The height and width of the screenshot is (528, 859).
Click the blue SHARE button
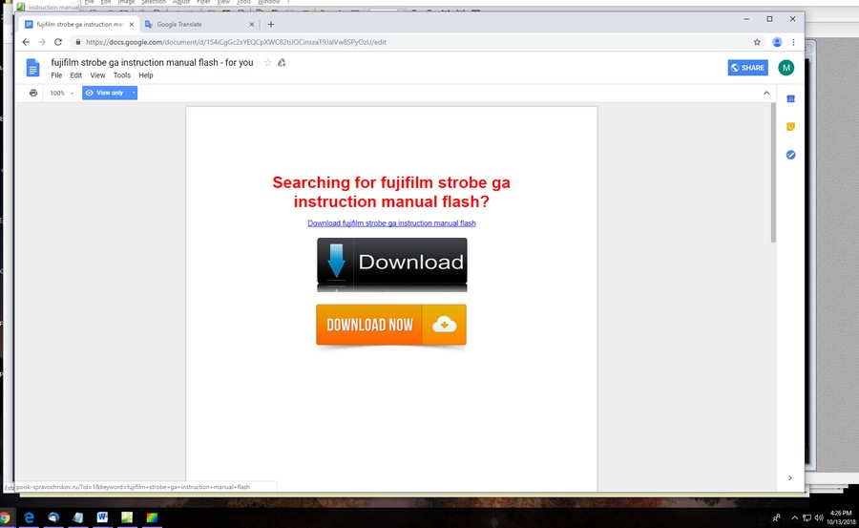click(x=747, y=68)
